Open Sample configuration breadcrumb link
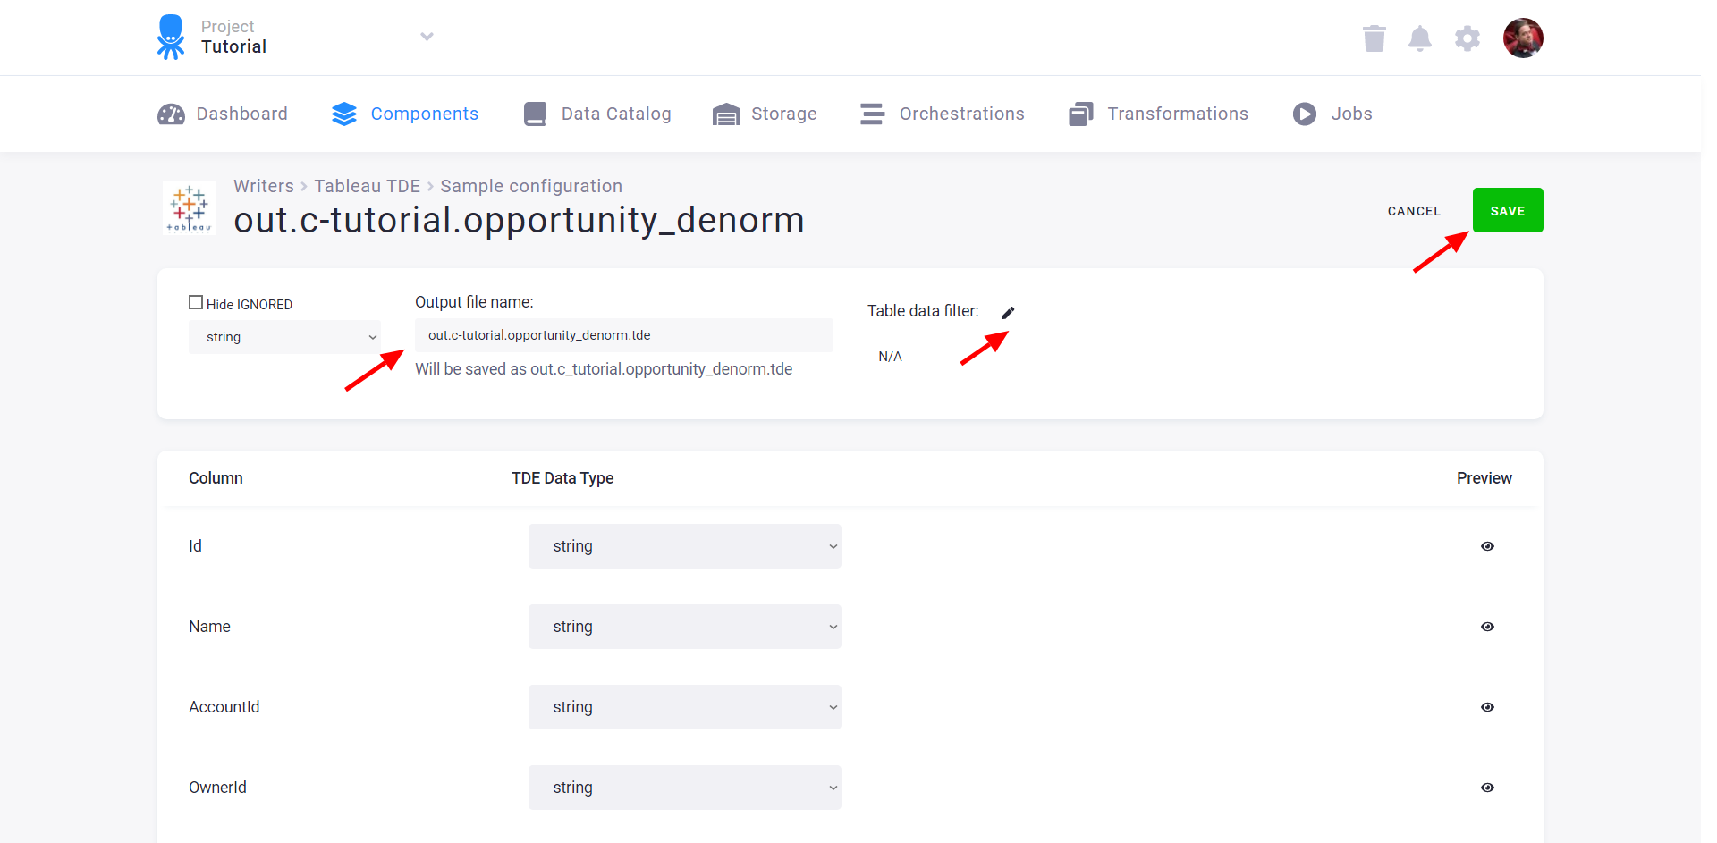 point(531,186)
